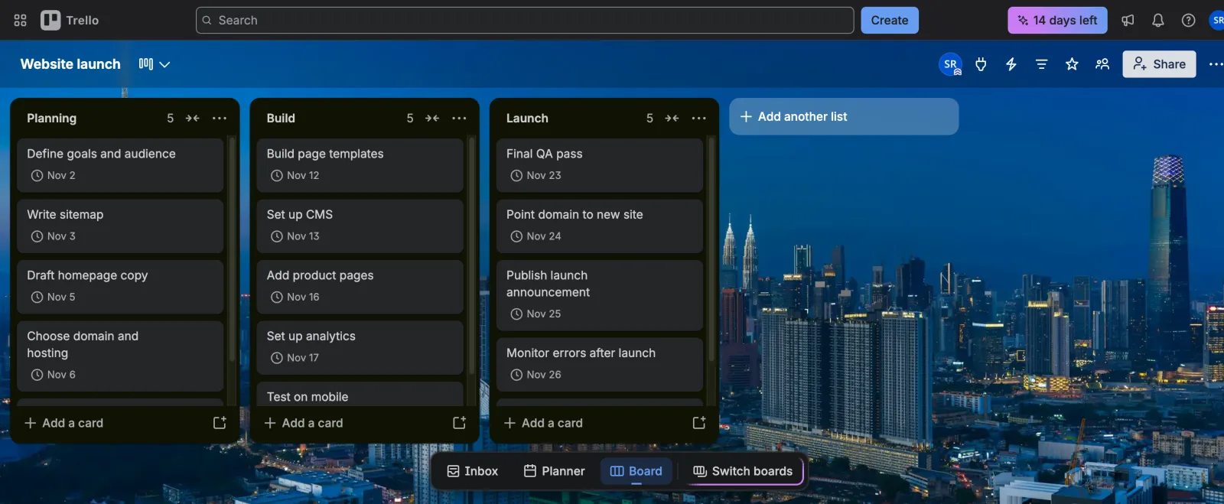
Task: Click the Trello logo home link
Action: tap(70, 21)
